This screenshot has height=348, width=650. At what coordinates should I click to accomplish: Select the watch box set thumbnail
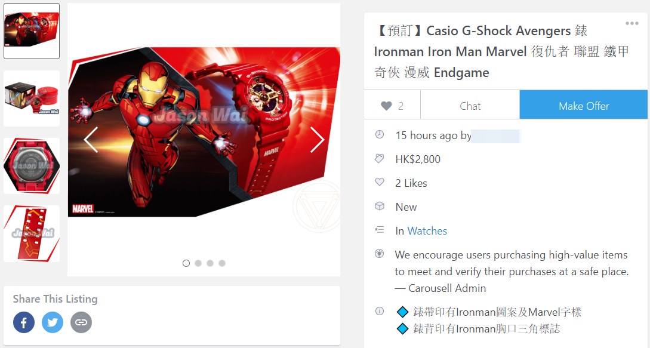(32, 98)
